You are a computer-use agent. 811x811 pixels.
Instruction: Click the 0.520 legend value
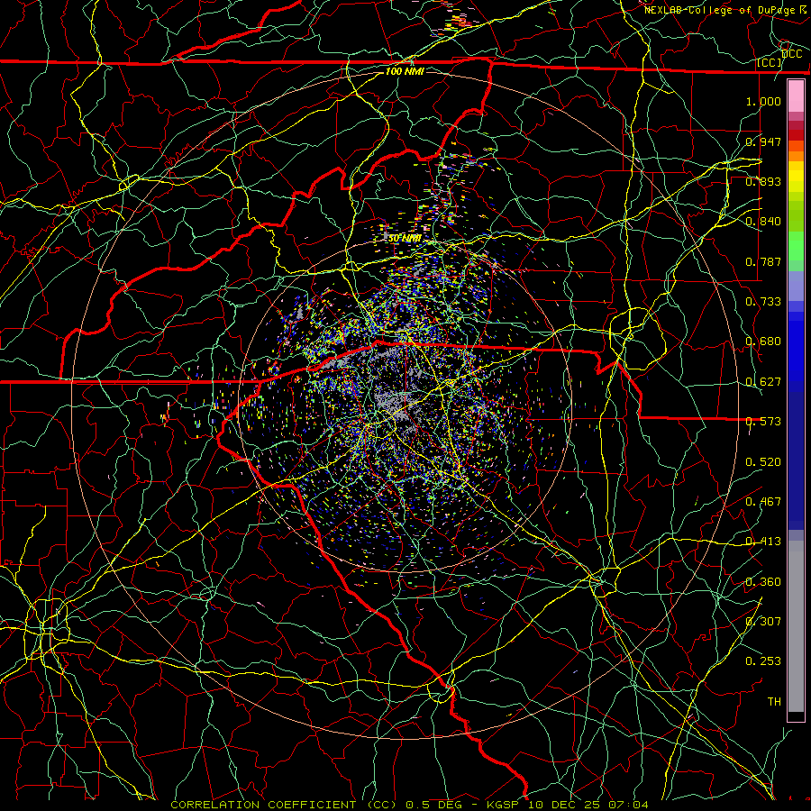pos(763,462)
